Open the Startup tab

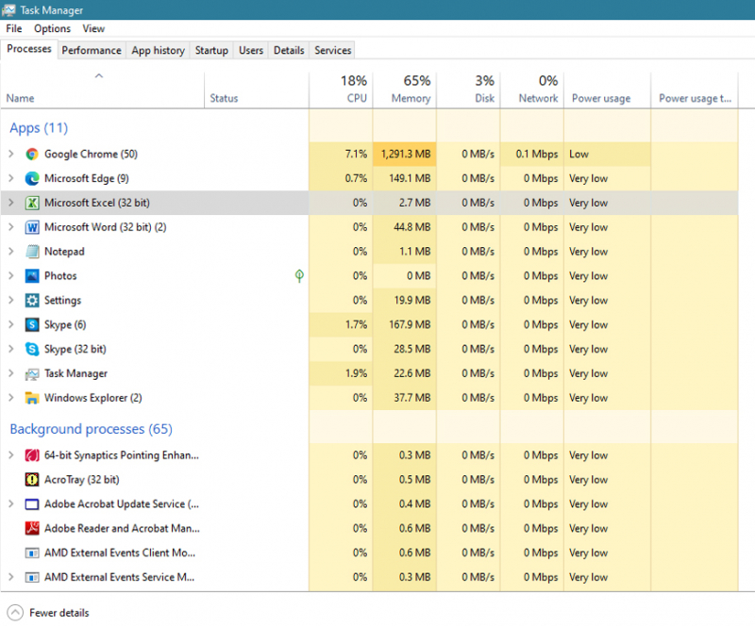(211, 51)
